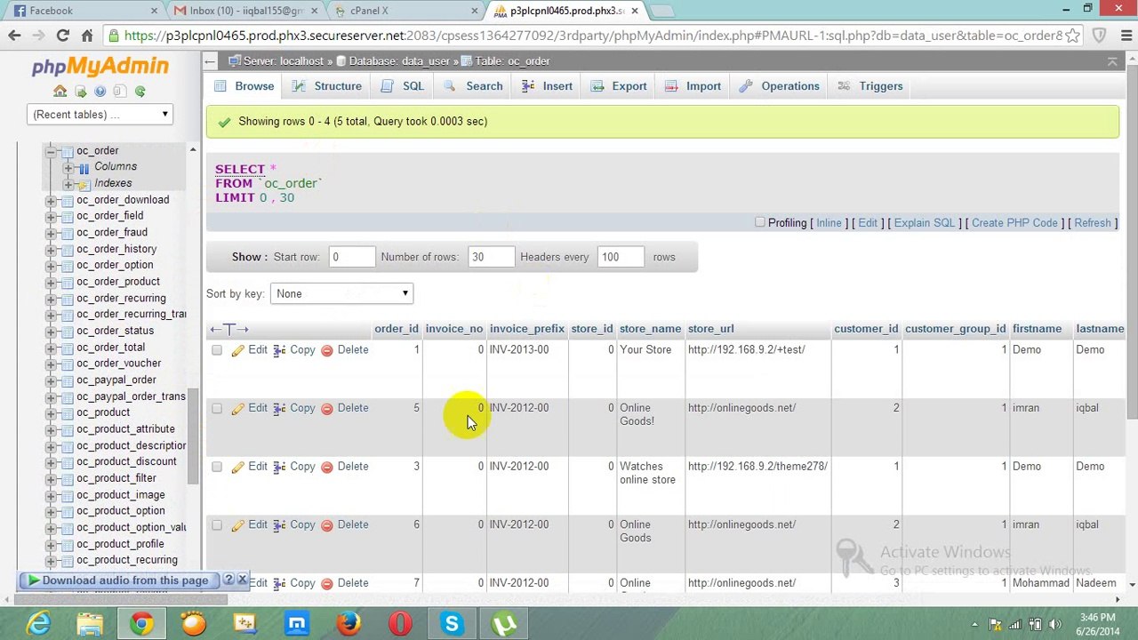Click Copy icon for order 1 row
This screenshot has height=640, width=1138.
tap(279, 350)
